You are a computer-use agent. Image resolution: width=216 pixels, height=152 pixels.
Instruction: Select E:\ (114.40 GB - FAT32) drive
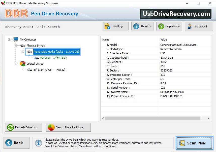pyautogui.click(x=49, y=70)
